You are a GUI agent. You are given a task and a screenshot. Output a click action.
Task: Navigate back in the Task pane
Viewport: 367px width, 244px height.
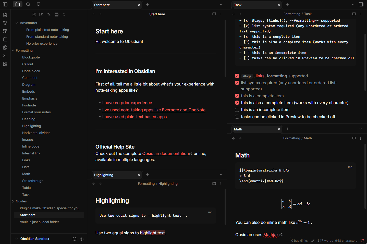234,14
